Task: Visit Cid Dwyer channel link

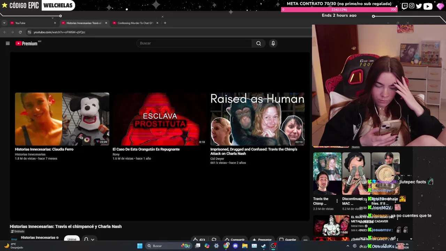Action: [217, 159]
